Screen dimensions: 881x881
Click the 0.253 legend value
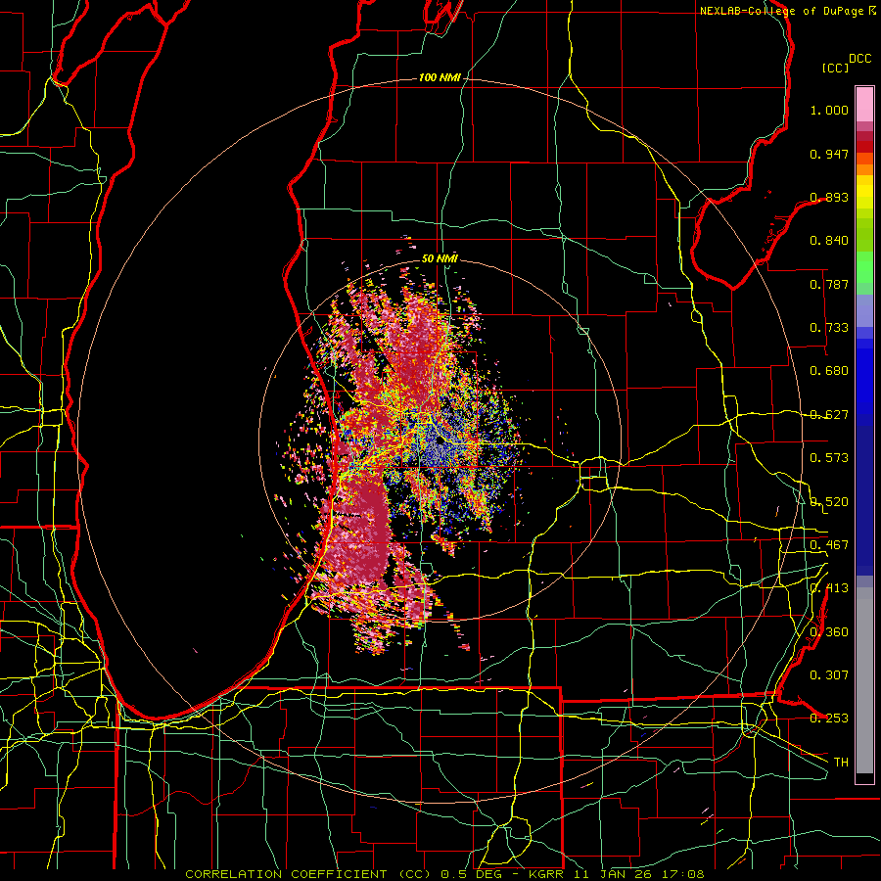pyautogui.click(x=829, y=719)
